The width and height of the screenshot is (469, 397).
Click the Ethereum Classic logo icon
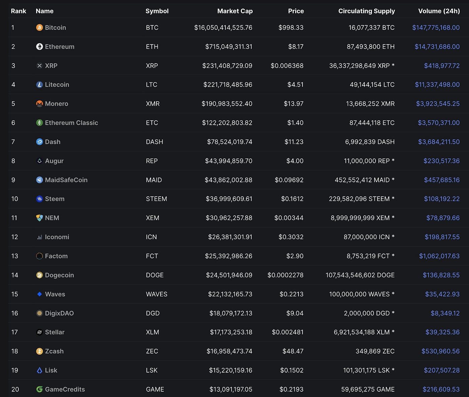[40, 123]
